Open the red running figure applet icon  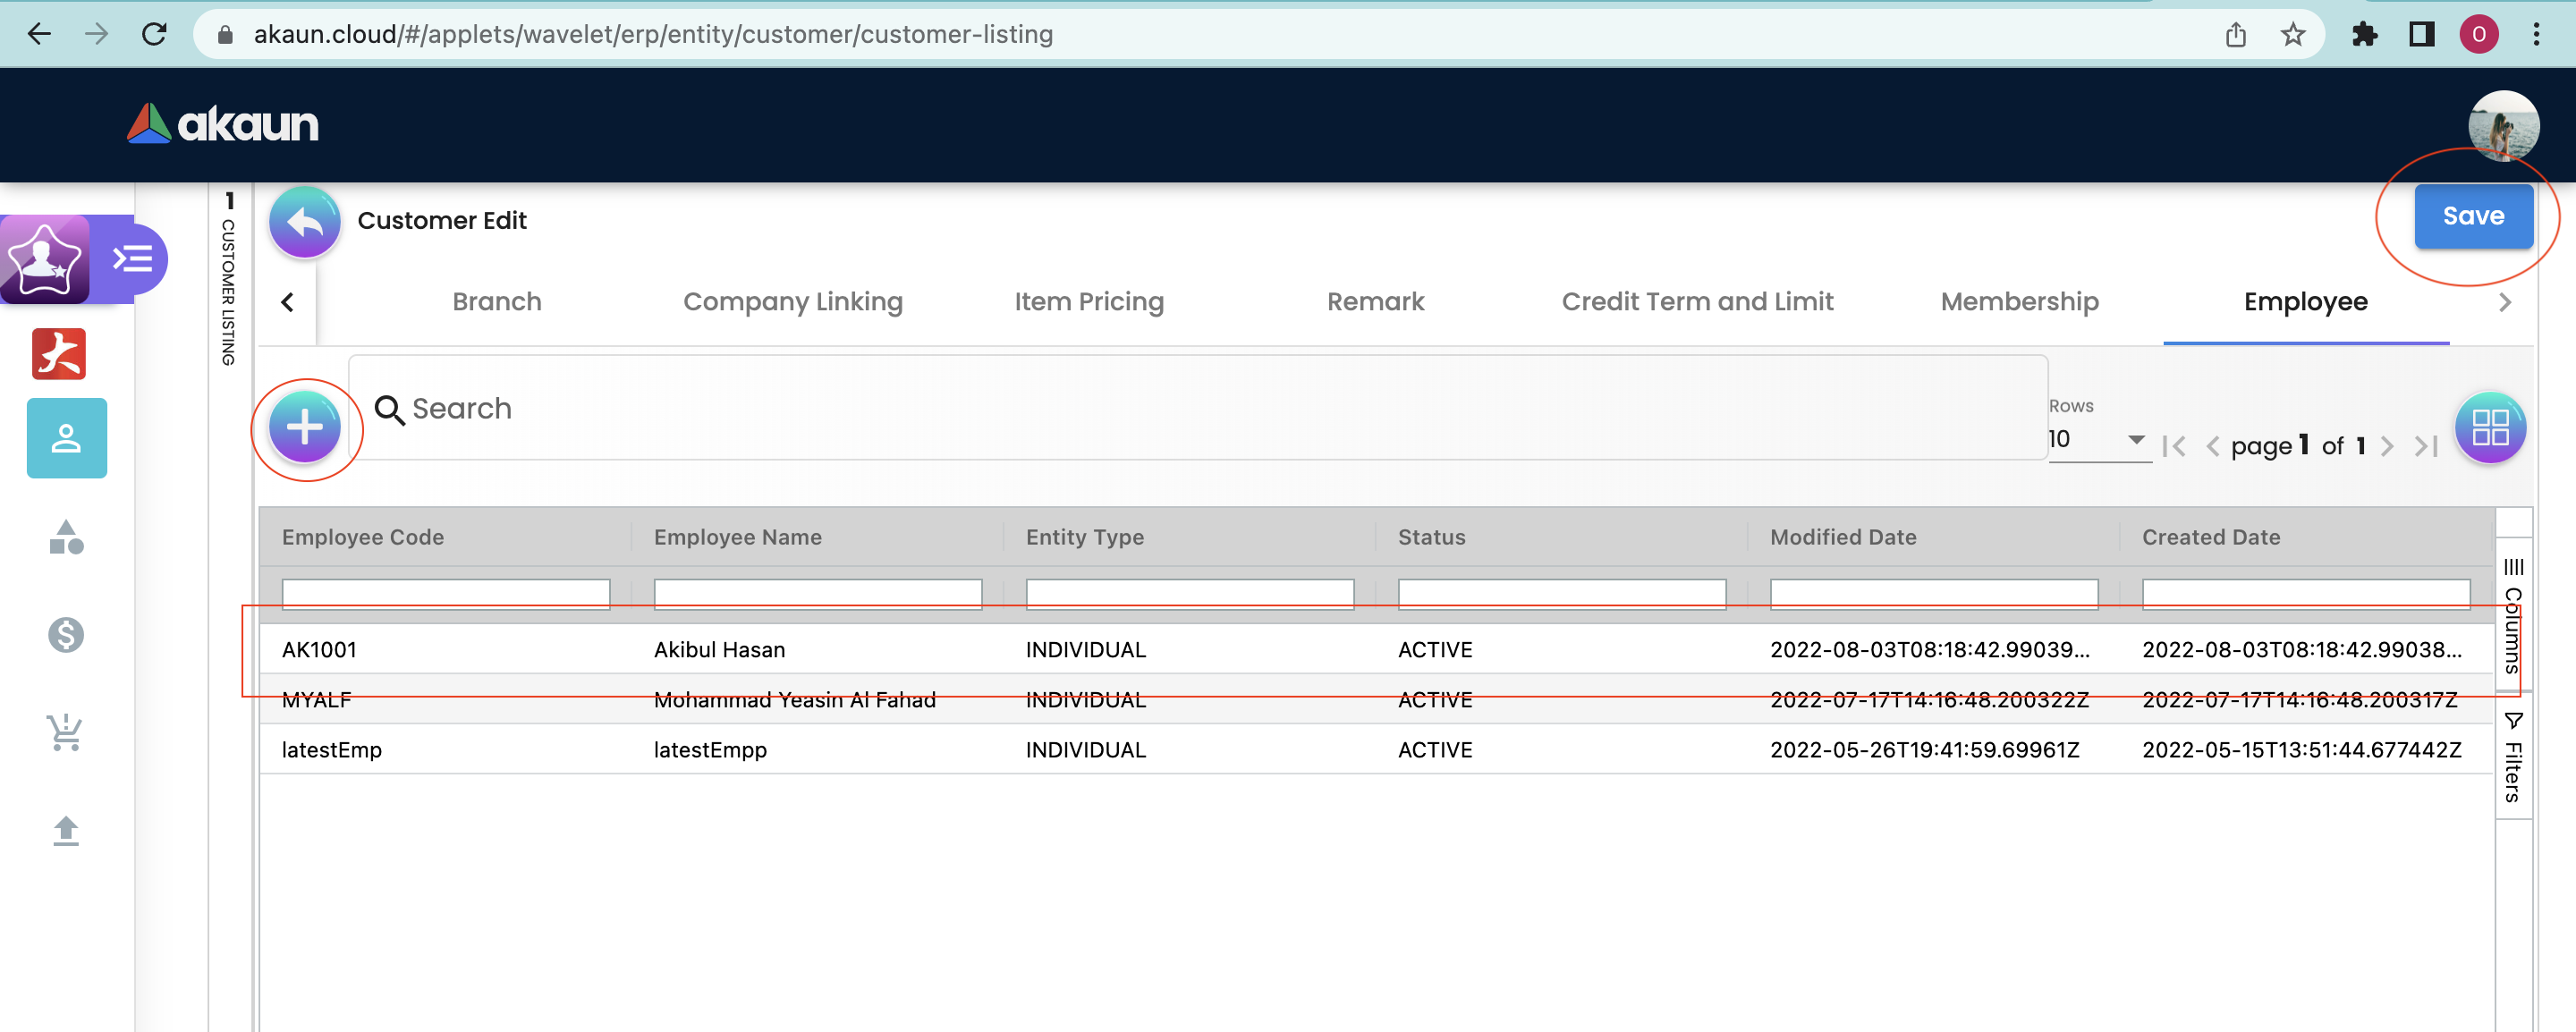coord(59,354)
